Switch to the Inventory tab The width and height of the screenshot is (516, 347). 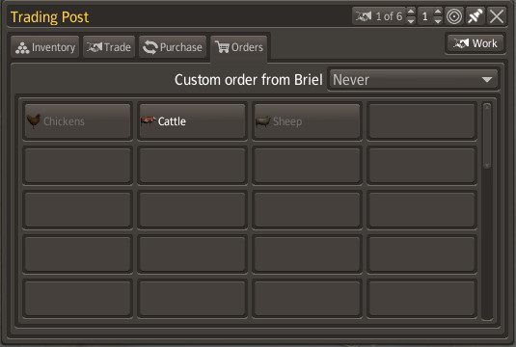(x=45, y=47)
